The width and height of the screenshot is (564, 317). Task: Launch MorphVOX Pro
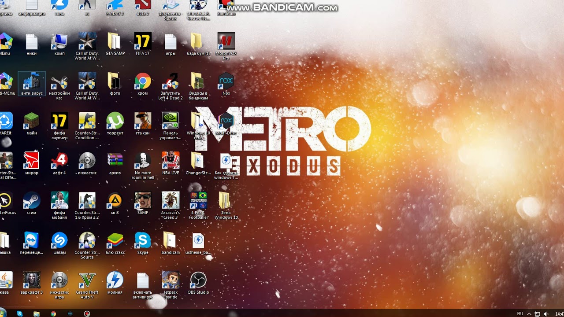point(226,47)
